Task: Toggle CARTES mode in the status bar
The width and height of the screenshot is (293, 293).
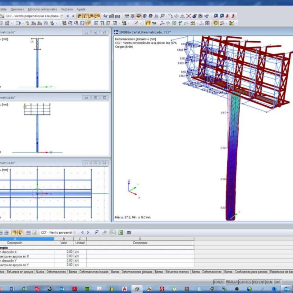Action: click(245, 282)
